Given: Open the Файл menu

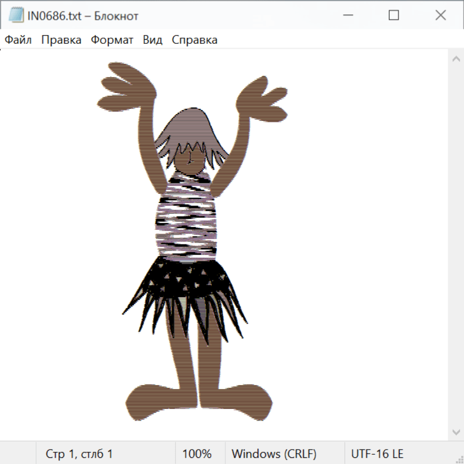Looking at the screenshot, I should coord(18,40).
